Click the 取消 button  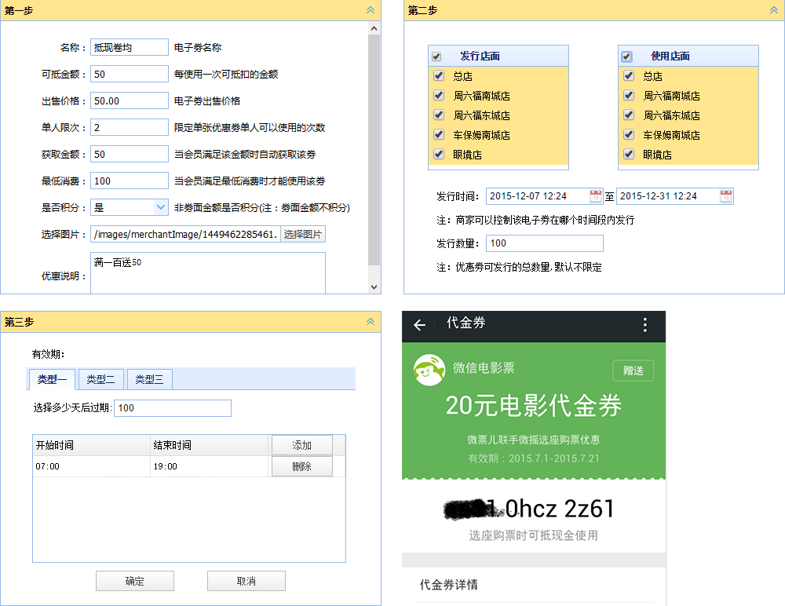[246, 581]
